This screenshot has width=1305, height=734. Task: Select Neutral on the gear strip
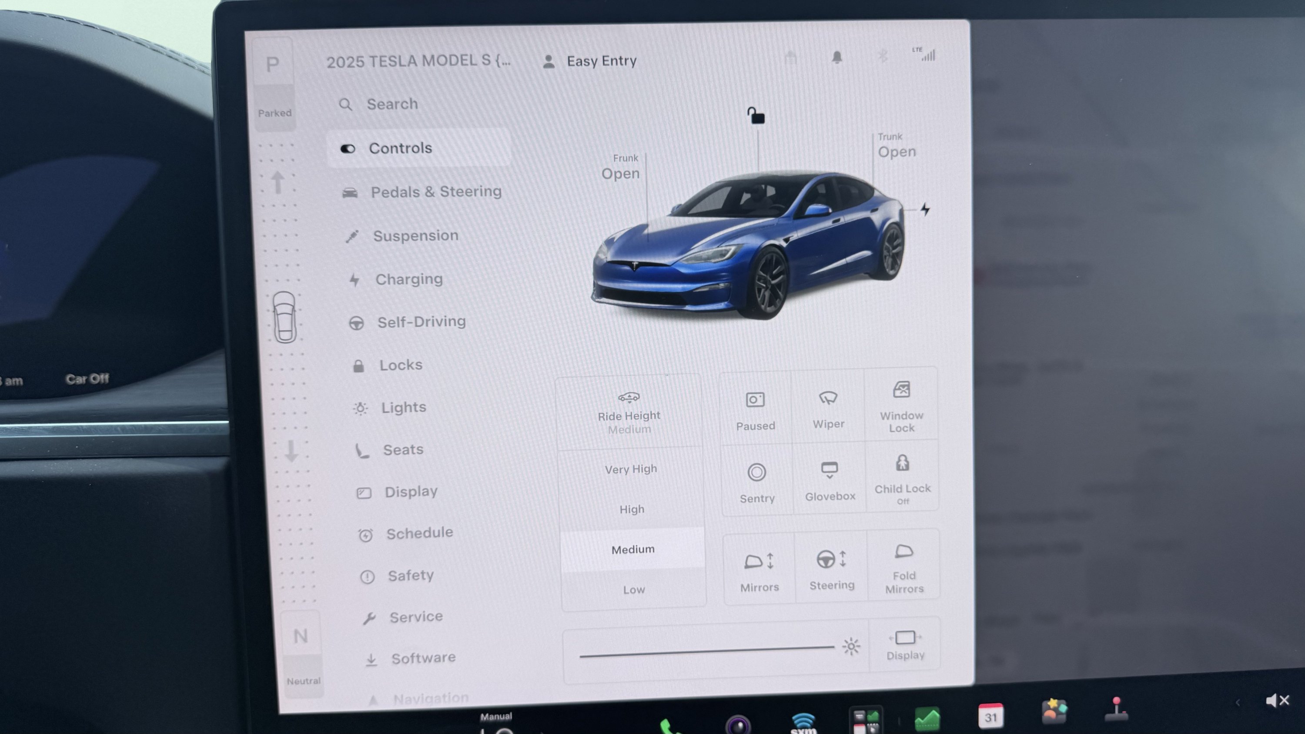(x=302, y=654)
